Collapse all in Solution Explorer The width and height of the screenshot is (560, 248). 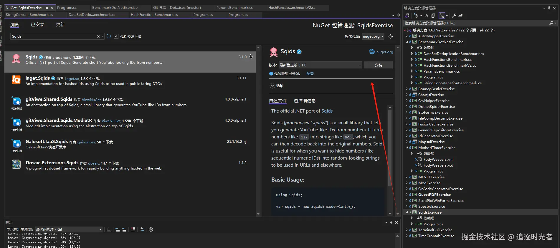coord(426,16)
